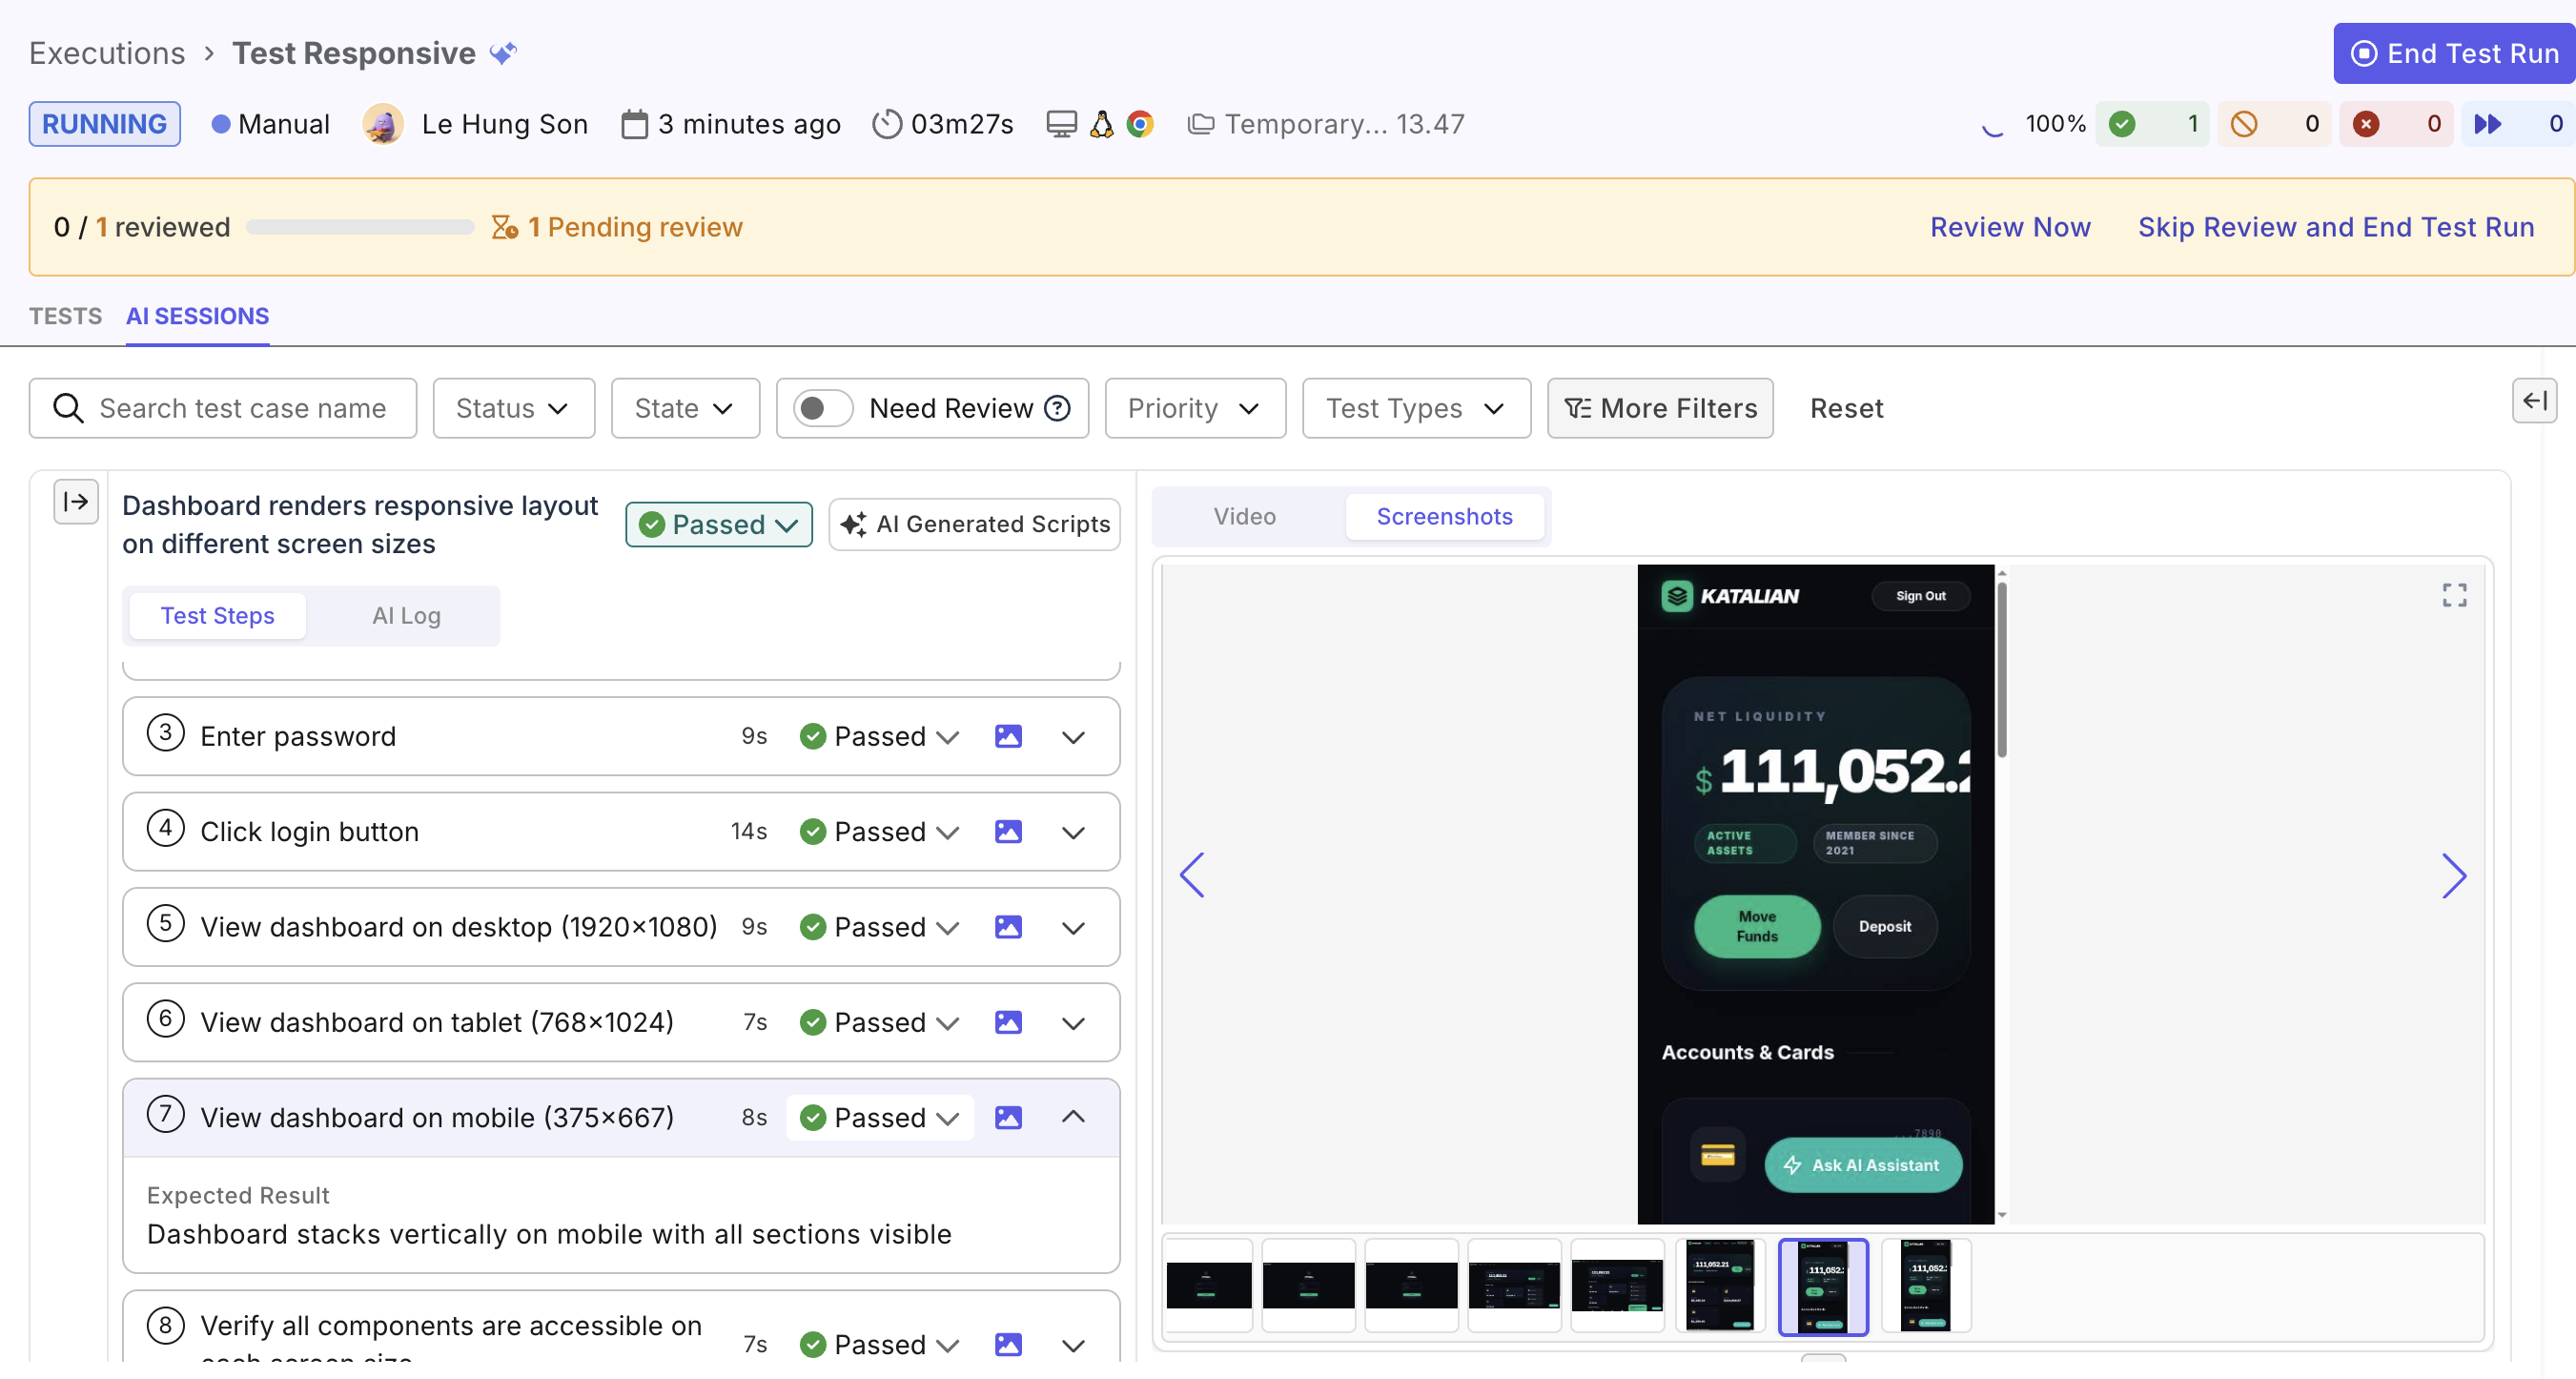Image resolution: width=2576 pixels, height=1379 pixels.
Task: Expand the Click login button step
Action: point(1073,832)
